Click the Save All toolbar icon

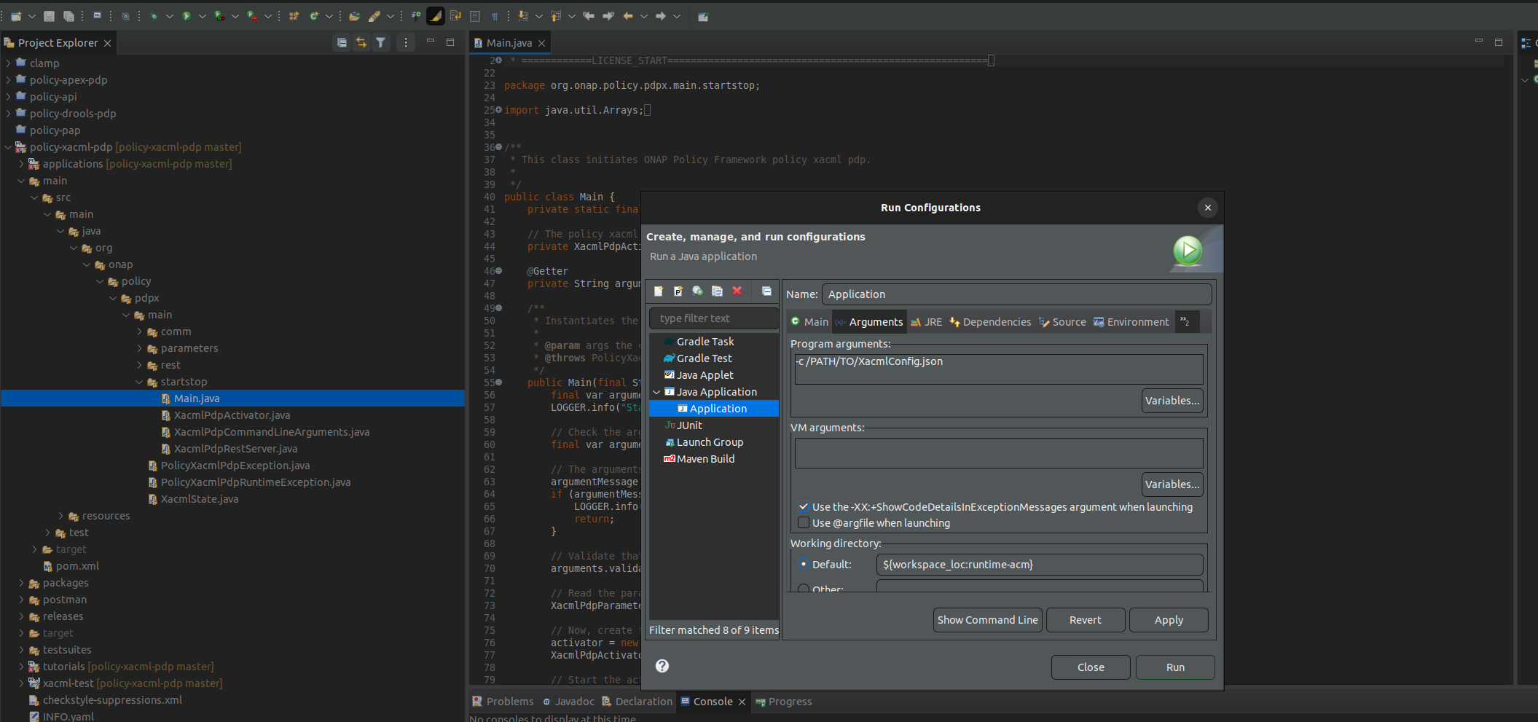click(68, 16)
